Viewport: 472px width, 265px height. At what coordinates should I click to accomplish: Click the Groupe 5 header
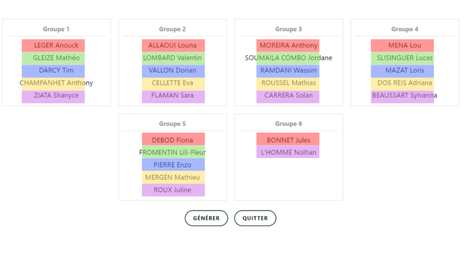tap(172, 124)
